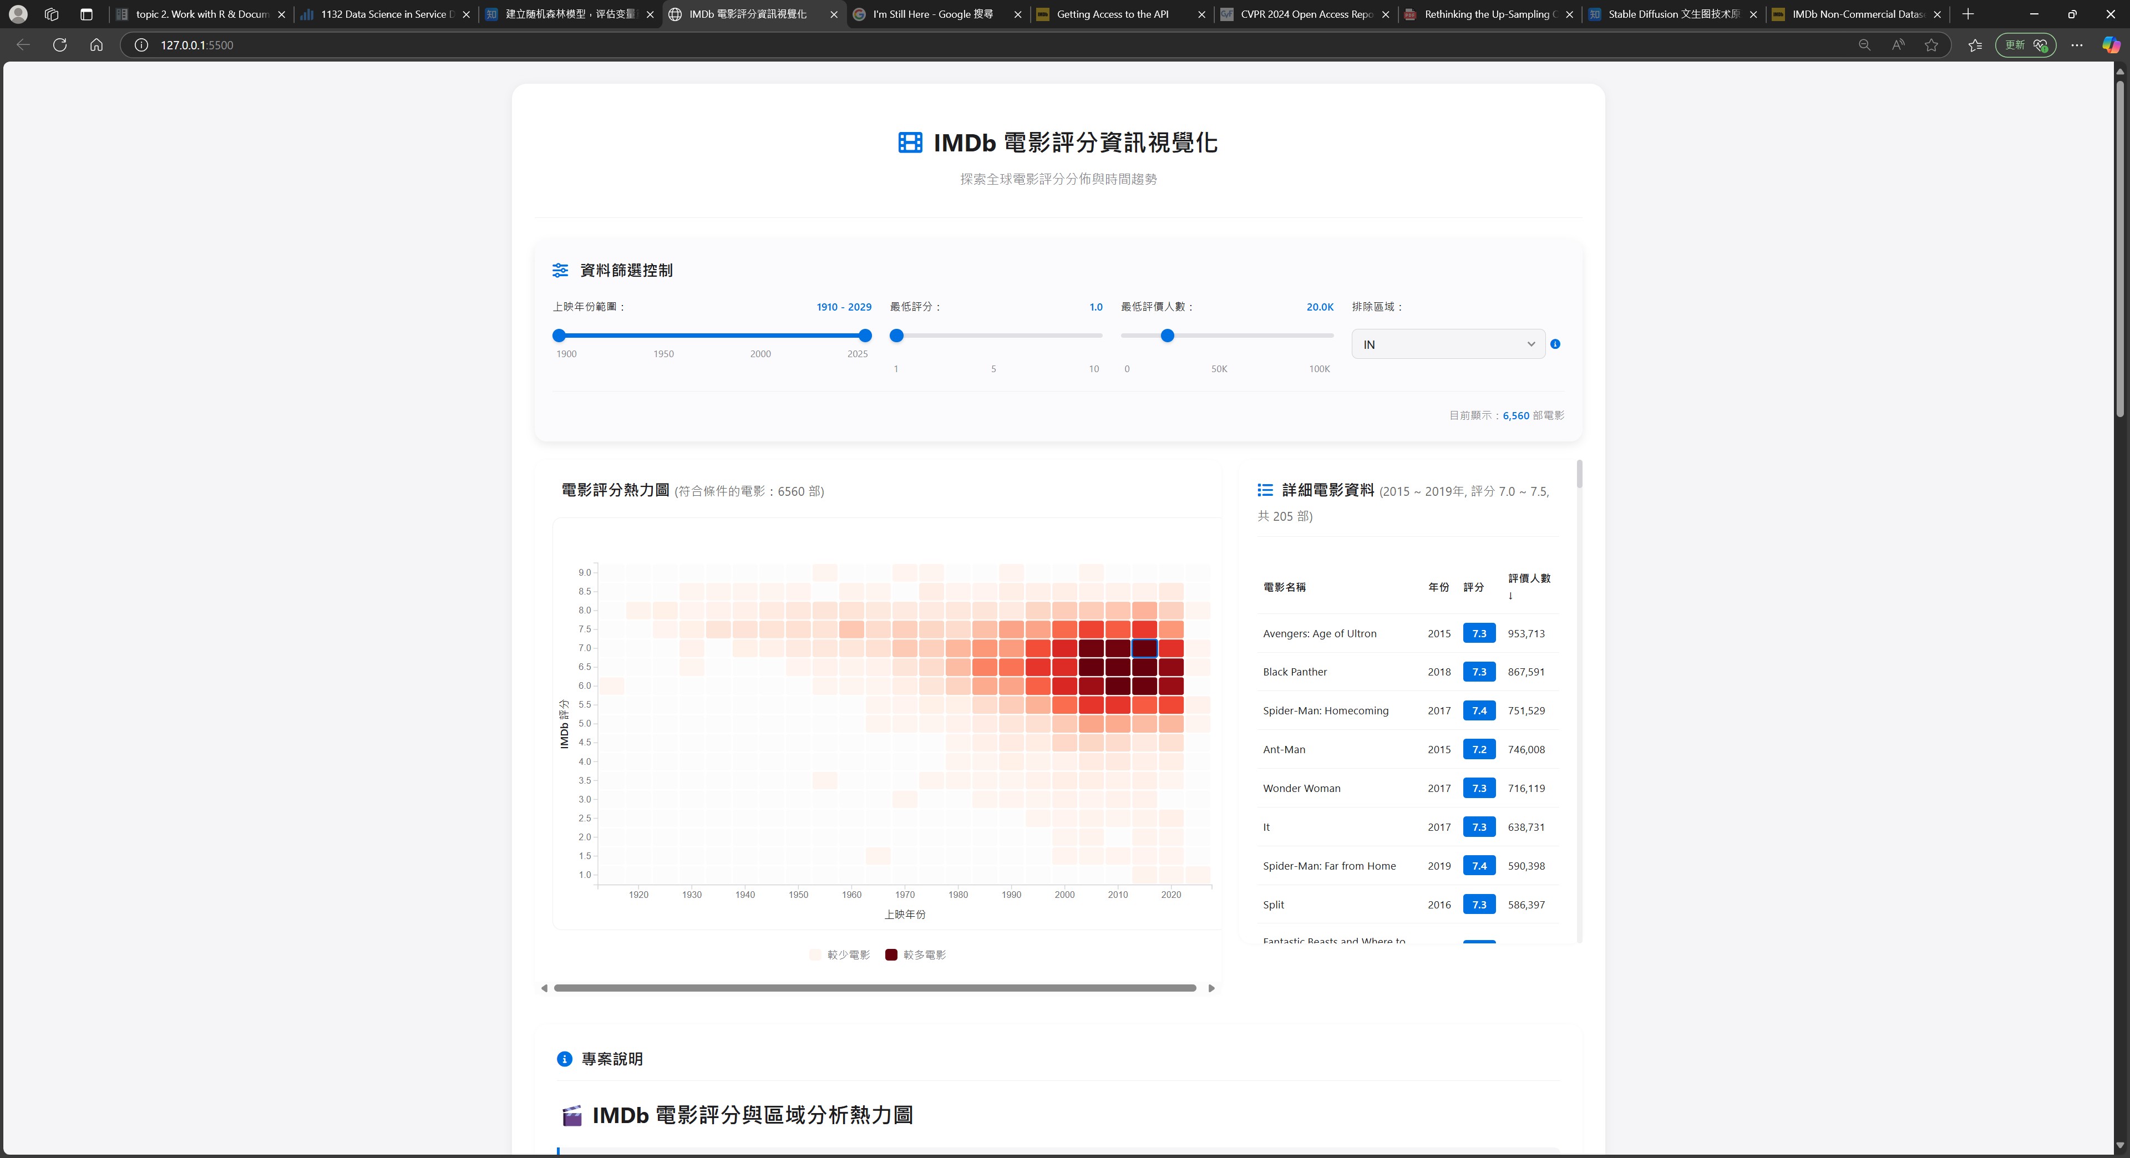Viewport: 2130px width, 1158px height.
Task: Click the film icon in page title
Action: pos(910,142)
